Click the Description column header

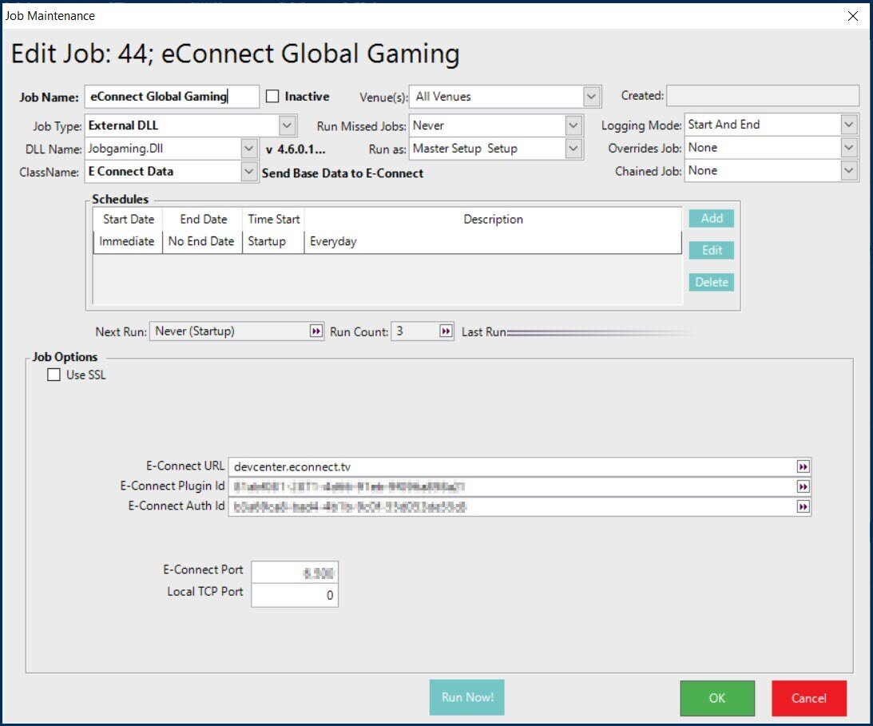[493, 220]
